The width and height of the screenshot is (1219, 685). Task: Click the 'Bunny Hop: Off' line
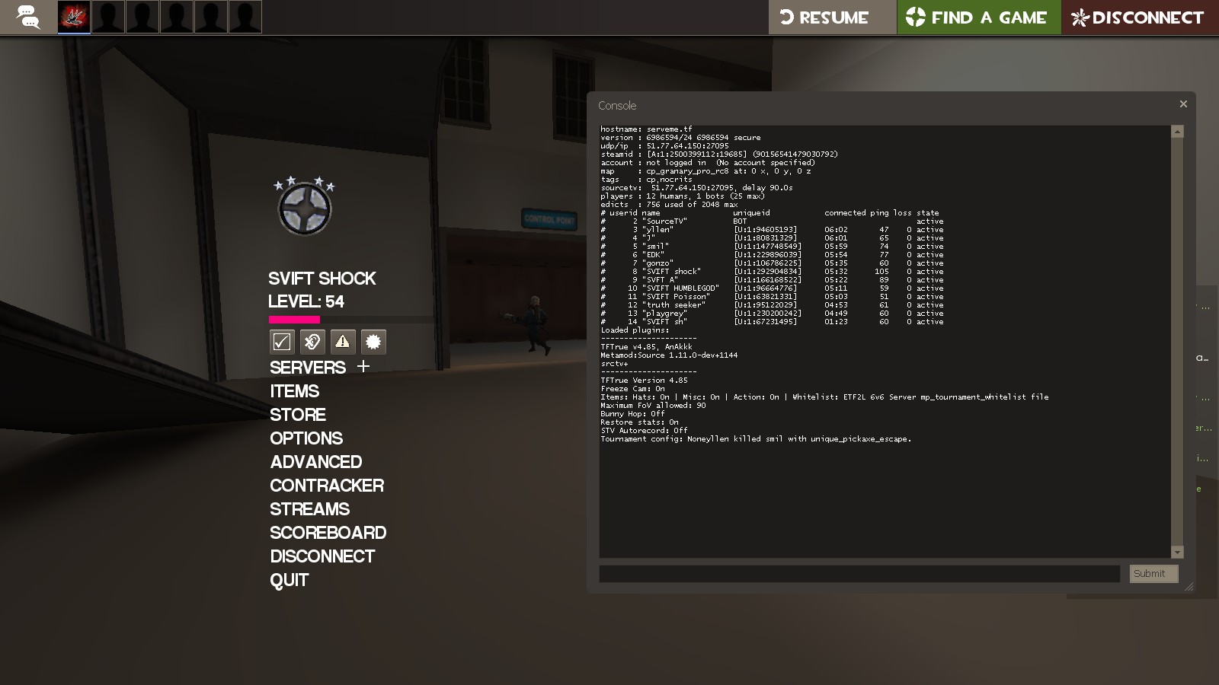point(632,414)
